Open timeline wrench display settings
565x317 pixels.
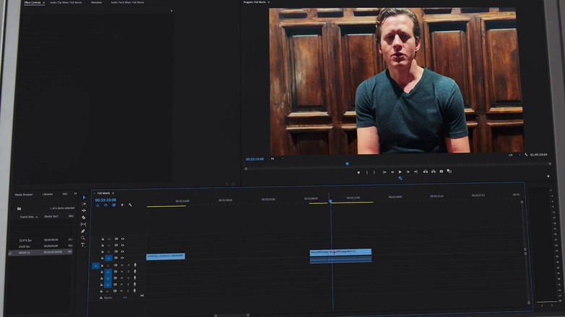pos(130,205)
